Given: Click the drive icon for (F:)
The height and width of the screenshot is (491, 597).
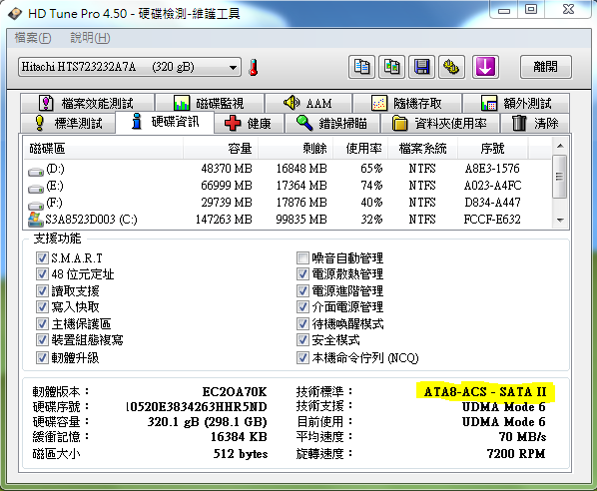Looking at the screenshot, I should (x=36, y=206).
